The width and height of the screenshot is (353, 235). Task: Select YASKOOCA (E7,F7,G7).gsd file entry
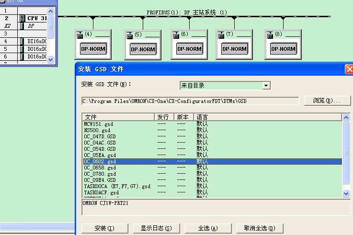tap(117, 186)
